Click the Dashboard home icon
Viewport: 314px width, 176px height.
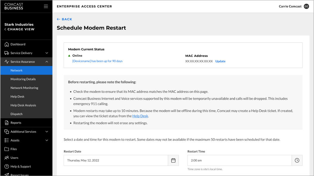7,44
